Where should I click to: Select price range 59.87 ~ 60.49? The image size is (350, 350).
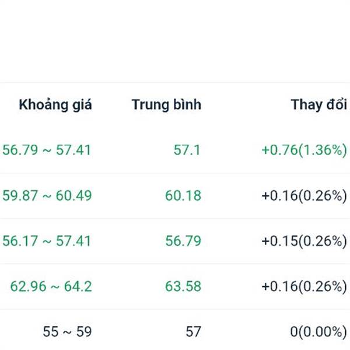pyautogui.click(x=47, y=195)
